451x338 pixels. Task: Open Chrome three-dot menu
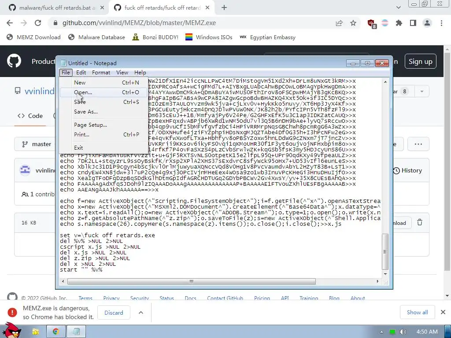(441, 23)
